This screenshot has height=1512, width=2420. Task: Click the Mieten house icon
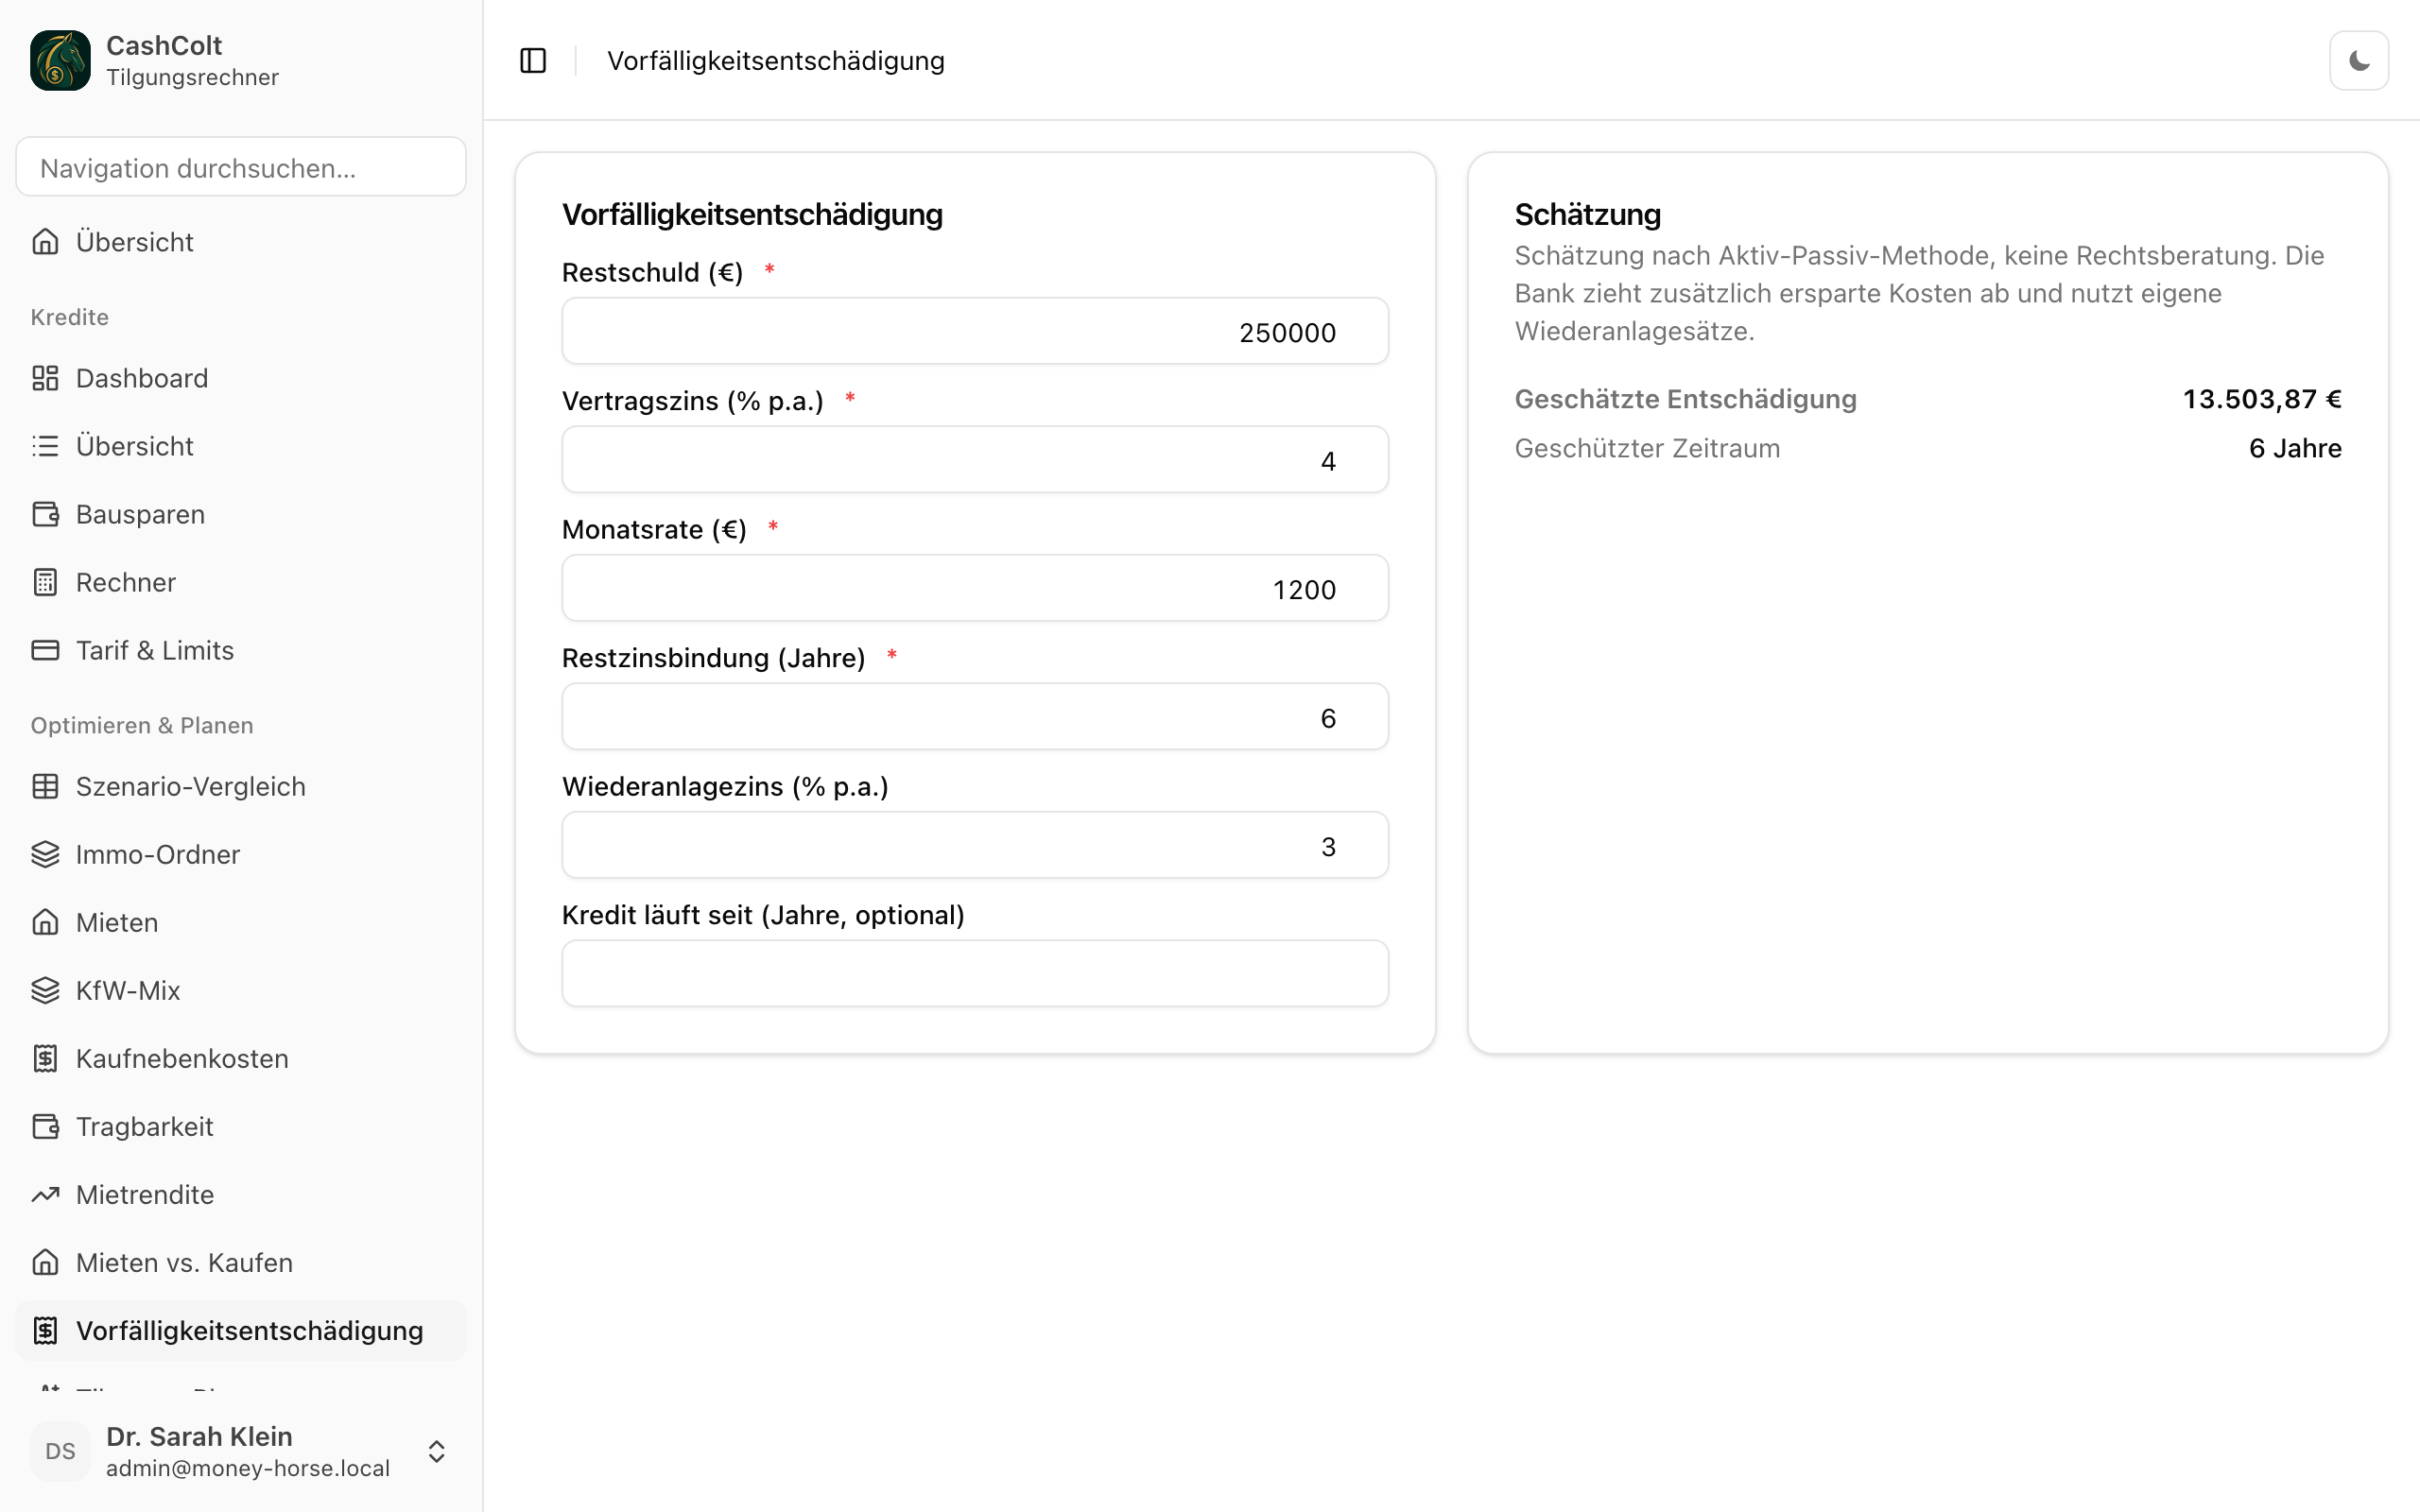(45, 922)
